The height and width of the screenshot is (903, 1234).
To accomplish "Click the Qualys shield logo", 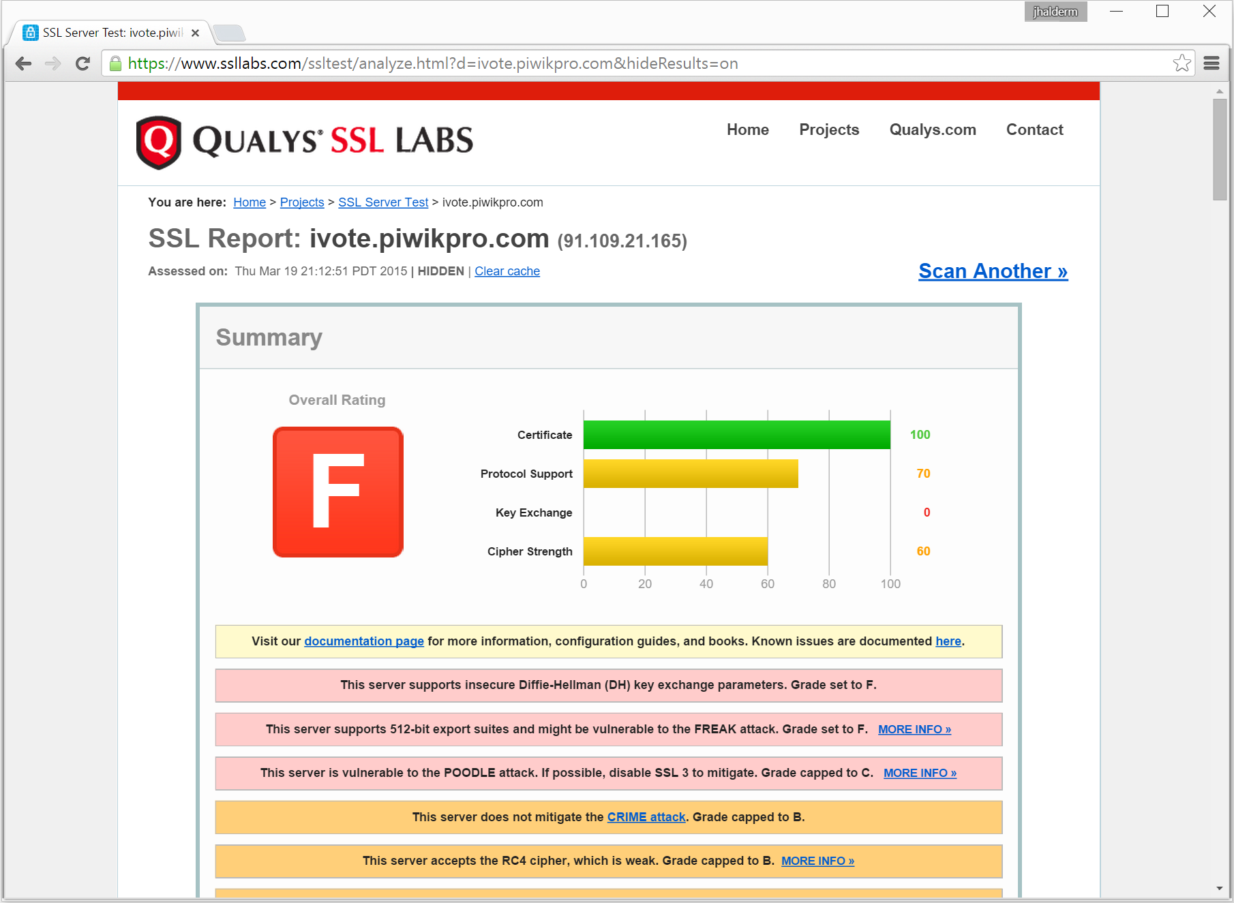I will (x=159, y=142).
